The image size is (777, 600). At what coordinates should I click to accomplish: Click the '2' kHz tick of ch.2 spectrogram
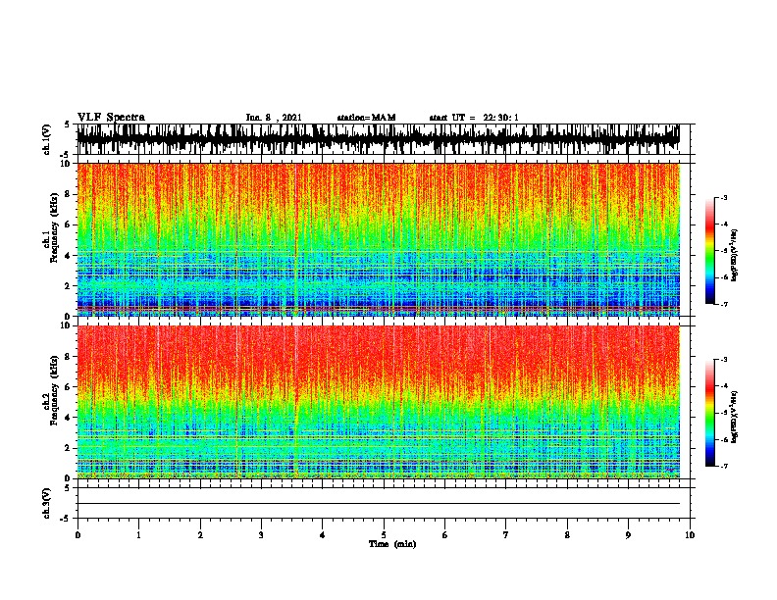tap(69, 448)
